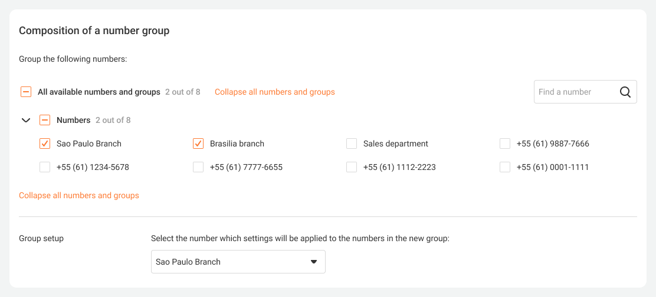Uncheck Brasilia branch
This screenshot has height=297, width=656.
point(198,144)
